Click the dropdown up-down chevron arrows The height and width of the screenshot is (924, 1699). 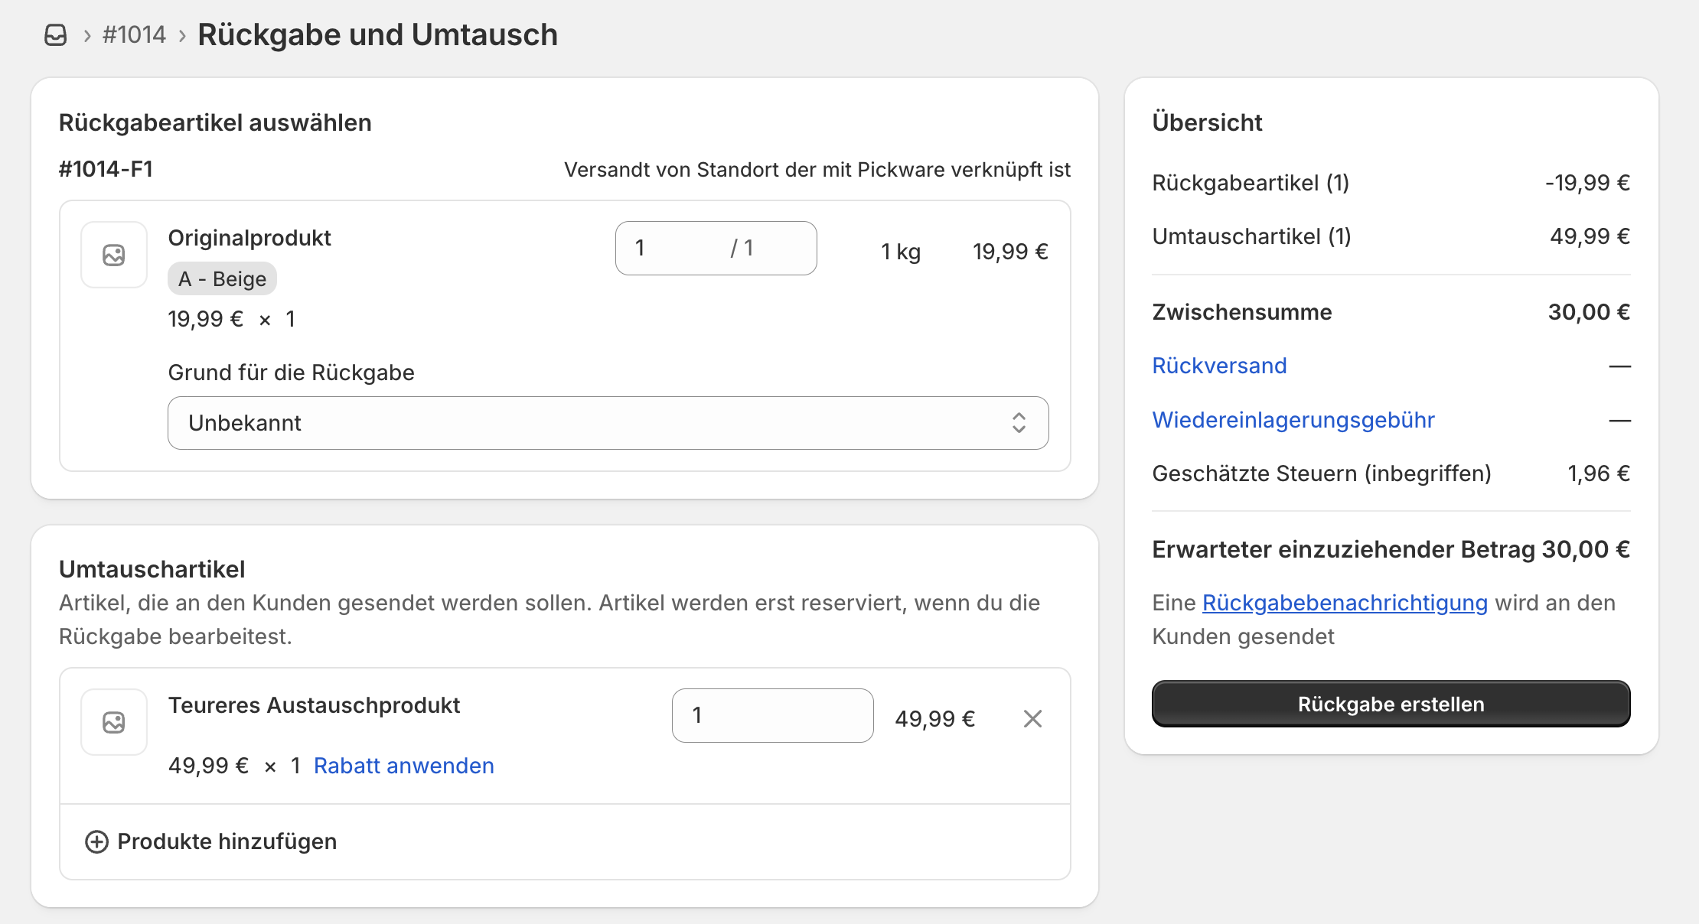click(x=1019, y=423)
